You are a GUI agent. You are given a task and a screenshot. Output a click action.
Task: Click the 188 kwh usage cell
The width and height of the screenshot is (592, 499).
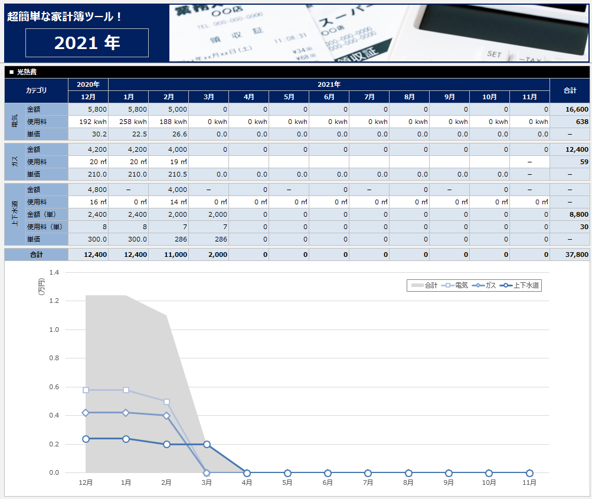[x=168, y=122]
